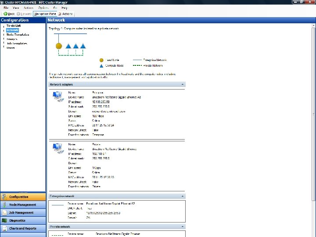The height and width of the screenshot is (237, 316).
Task: Select Images in configuration tree
Action: (x=12, y=39)
